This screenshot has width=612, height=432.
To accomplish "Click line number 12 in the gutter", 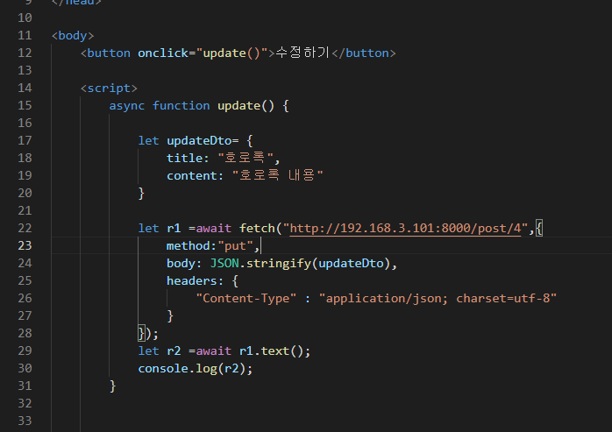I will [x=25, y=53].
